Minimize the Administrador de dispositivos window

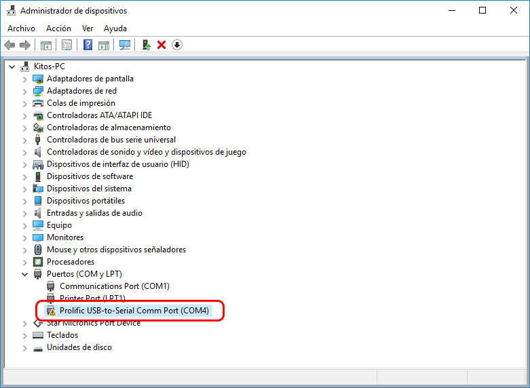(452, 10)
